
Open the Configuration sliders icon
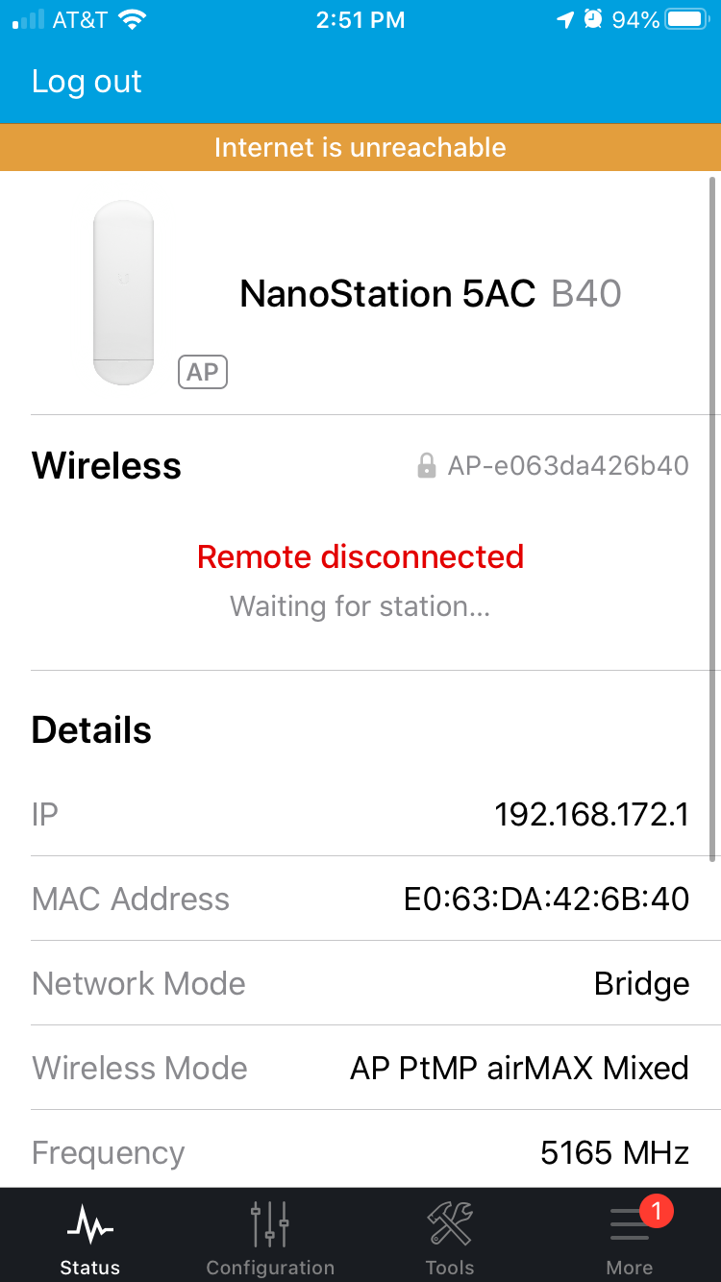coord(270,1223)
